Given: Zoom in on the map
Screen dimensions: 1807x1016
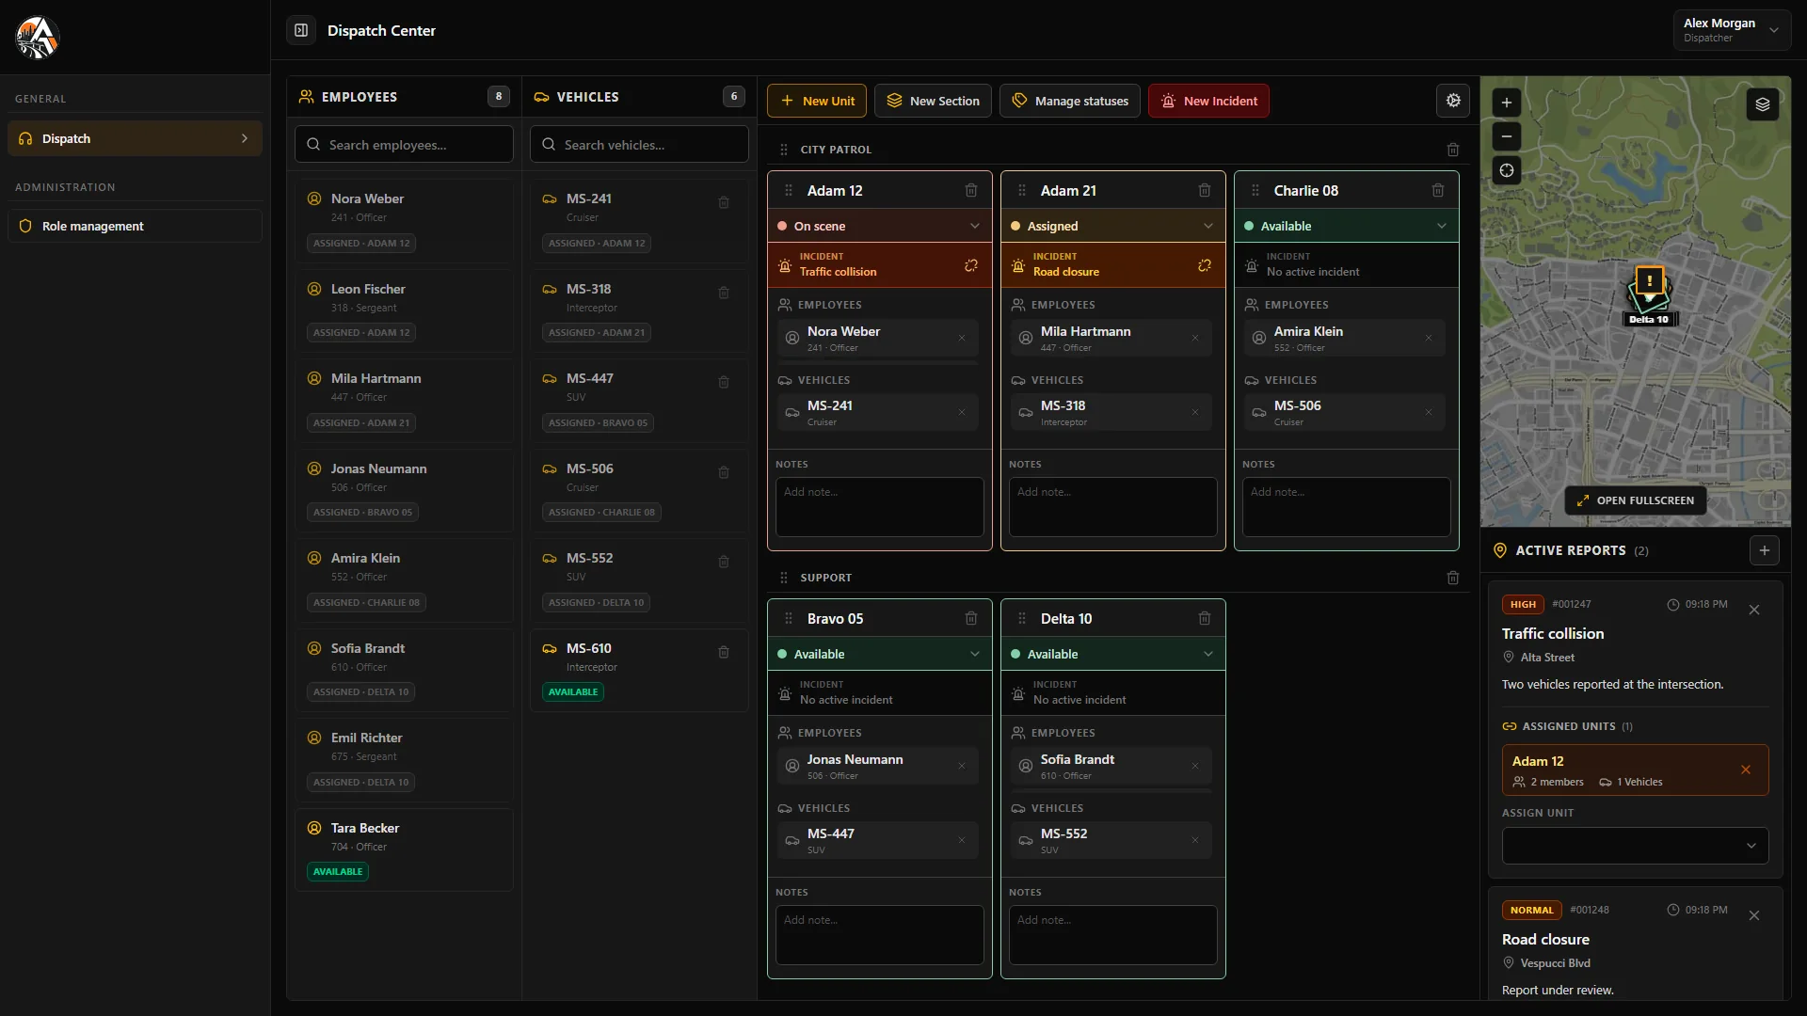Looking at the screenshot, I should click(x=1507, y=103).
